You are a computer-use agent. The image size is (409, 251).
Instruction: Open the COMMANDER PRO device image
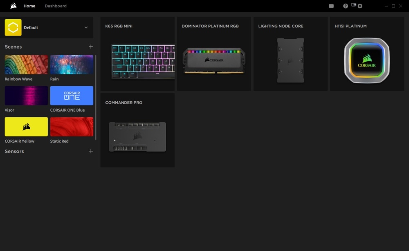pos(137,137)
